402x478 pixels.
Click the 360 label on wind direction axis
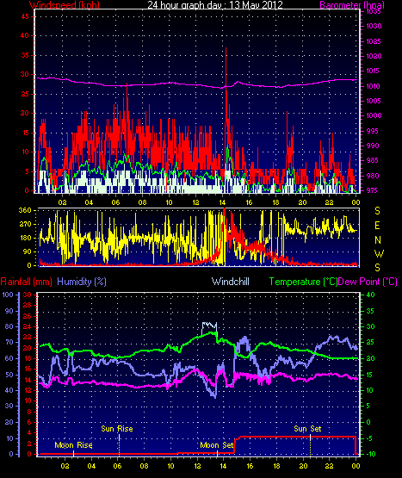pos(25,210)
